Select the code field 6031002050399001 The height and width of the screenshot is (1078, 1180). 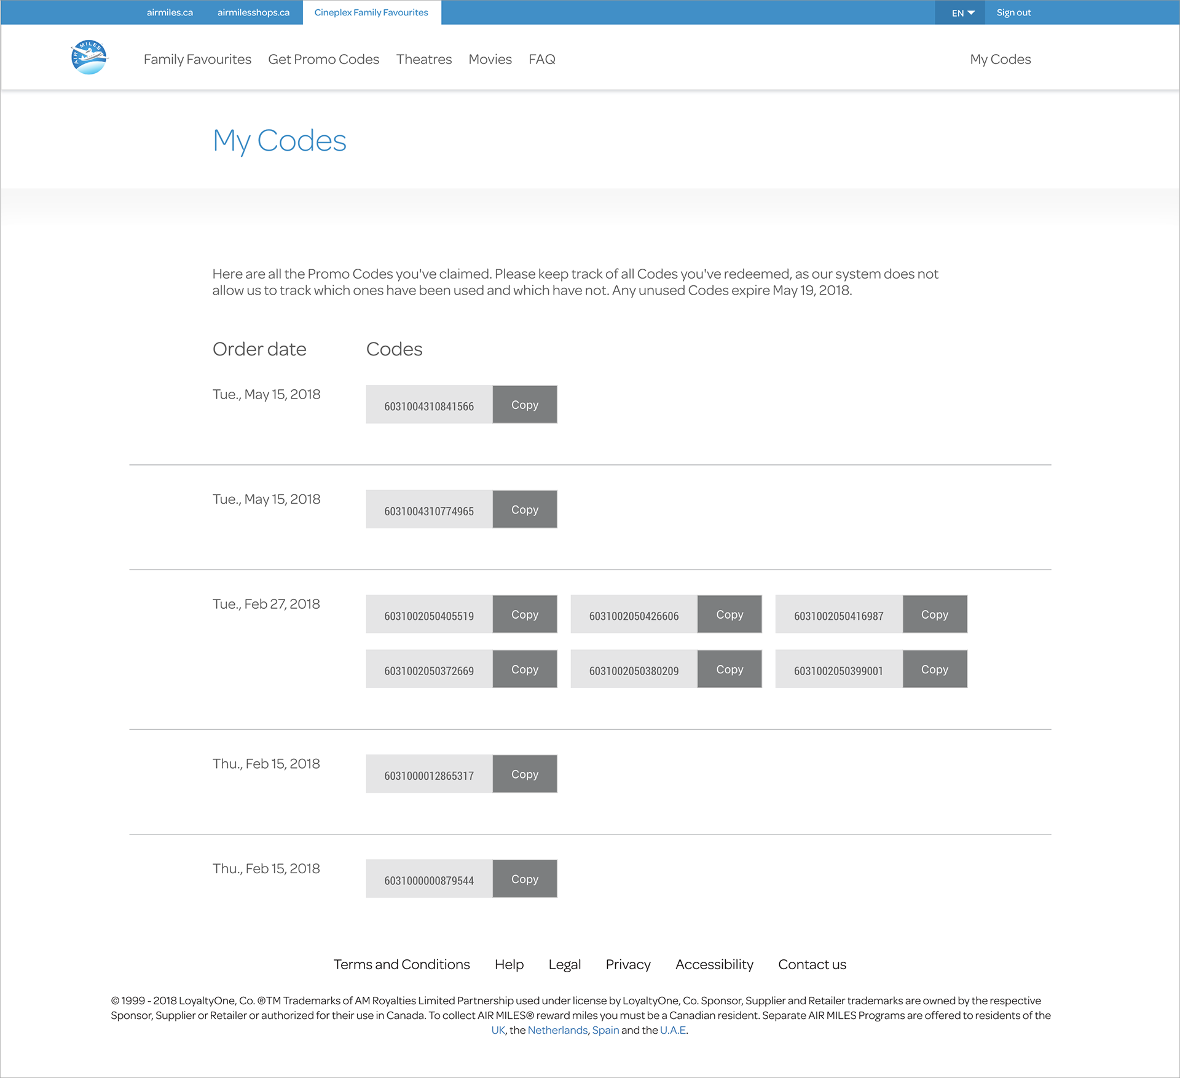click(x=839, y=669)
